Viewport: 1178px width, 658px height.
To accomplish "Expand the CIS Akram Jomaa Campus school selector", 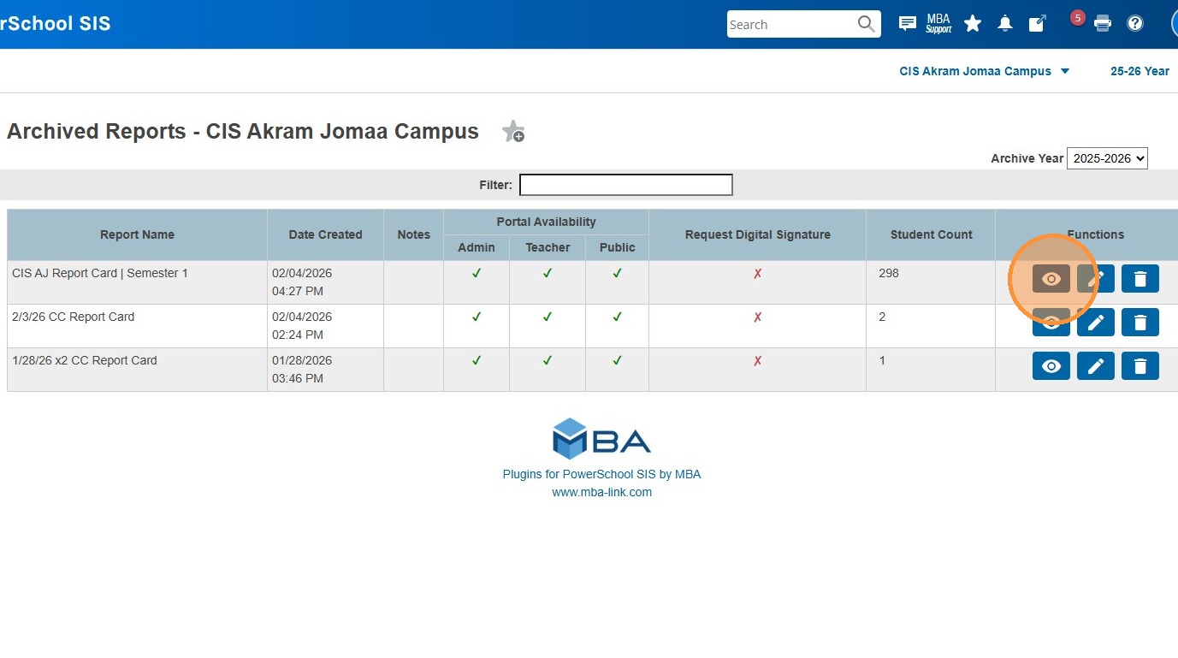I will tap(984, 71).
